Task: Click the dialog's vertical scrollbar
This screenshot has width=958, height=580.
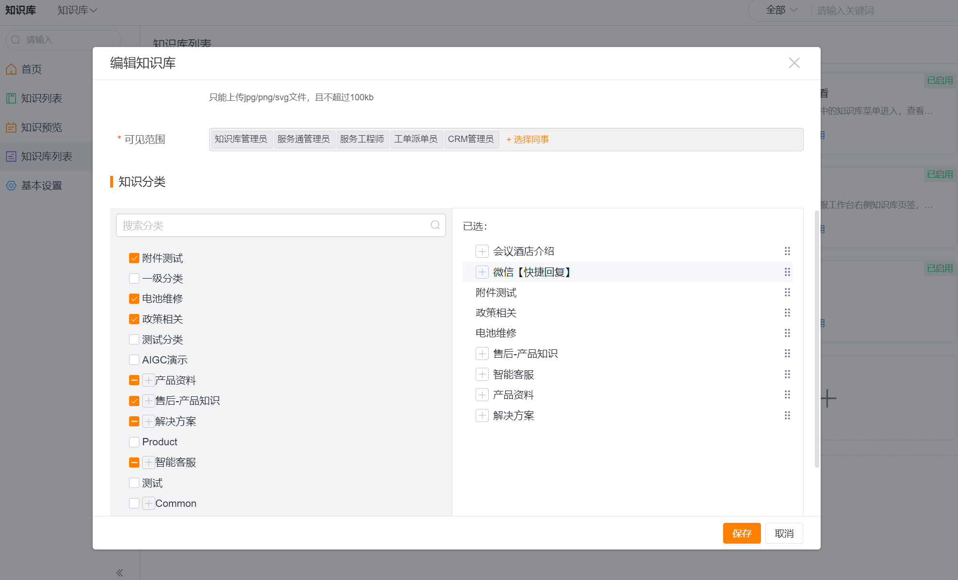Action: 817,339
